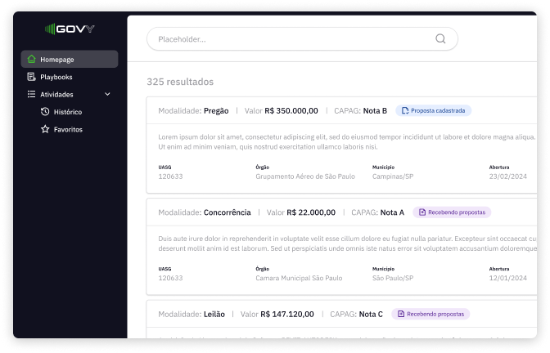Select the Atividades menu item

click(70, 94)
